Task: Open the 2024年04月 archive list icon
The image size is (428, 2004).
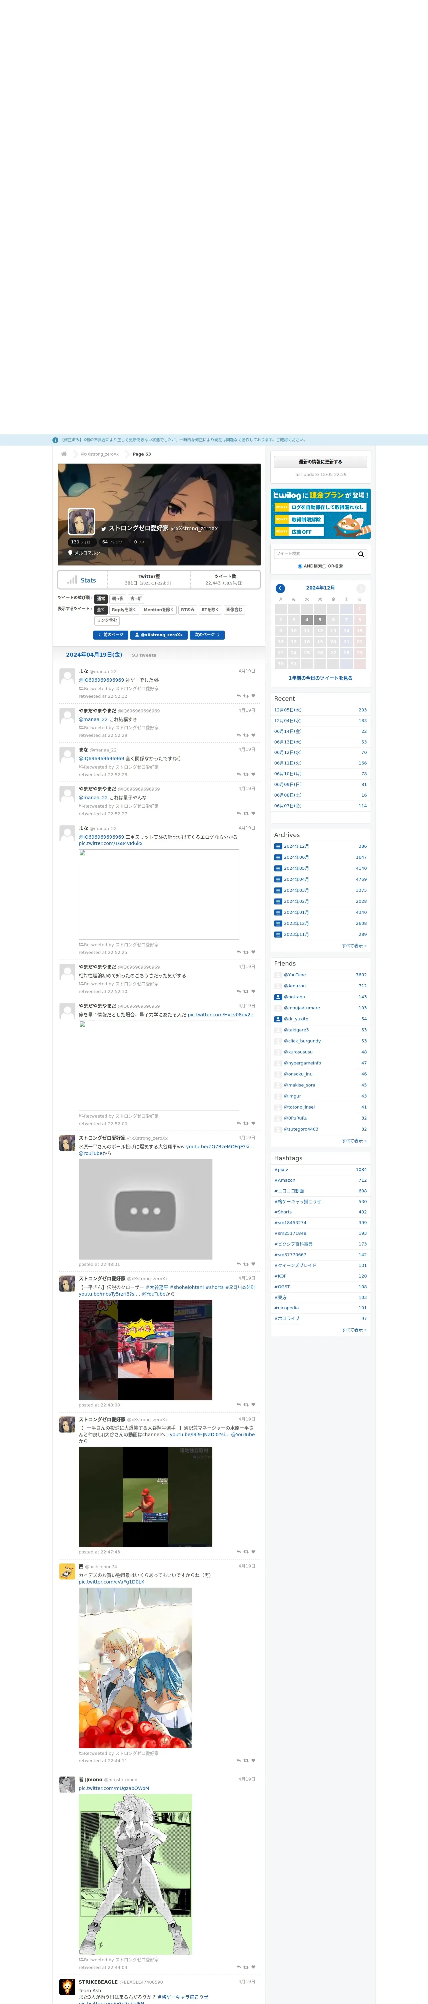Action: pos(278,879)
